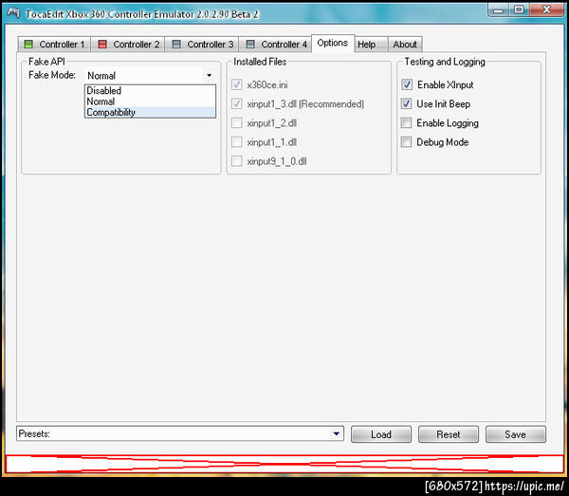569x496 pixels.
Task: Click the app icon in title bar
Action: coord(14,13)
